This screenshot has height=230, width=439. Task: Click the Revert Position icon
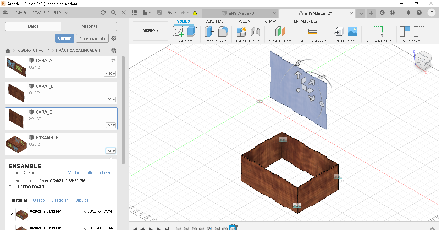(419, 32)
